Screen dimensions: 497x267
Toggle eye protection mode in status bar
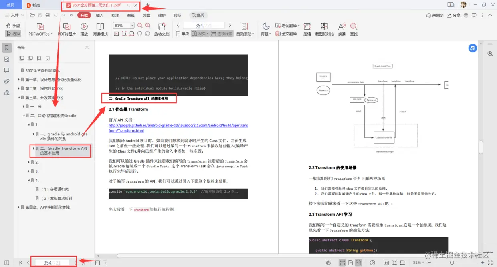(x=328, y=263)
